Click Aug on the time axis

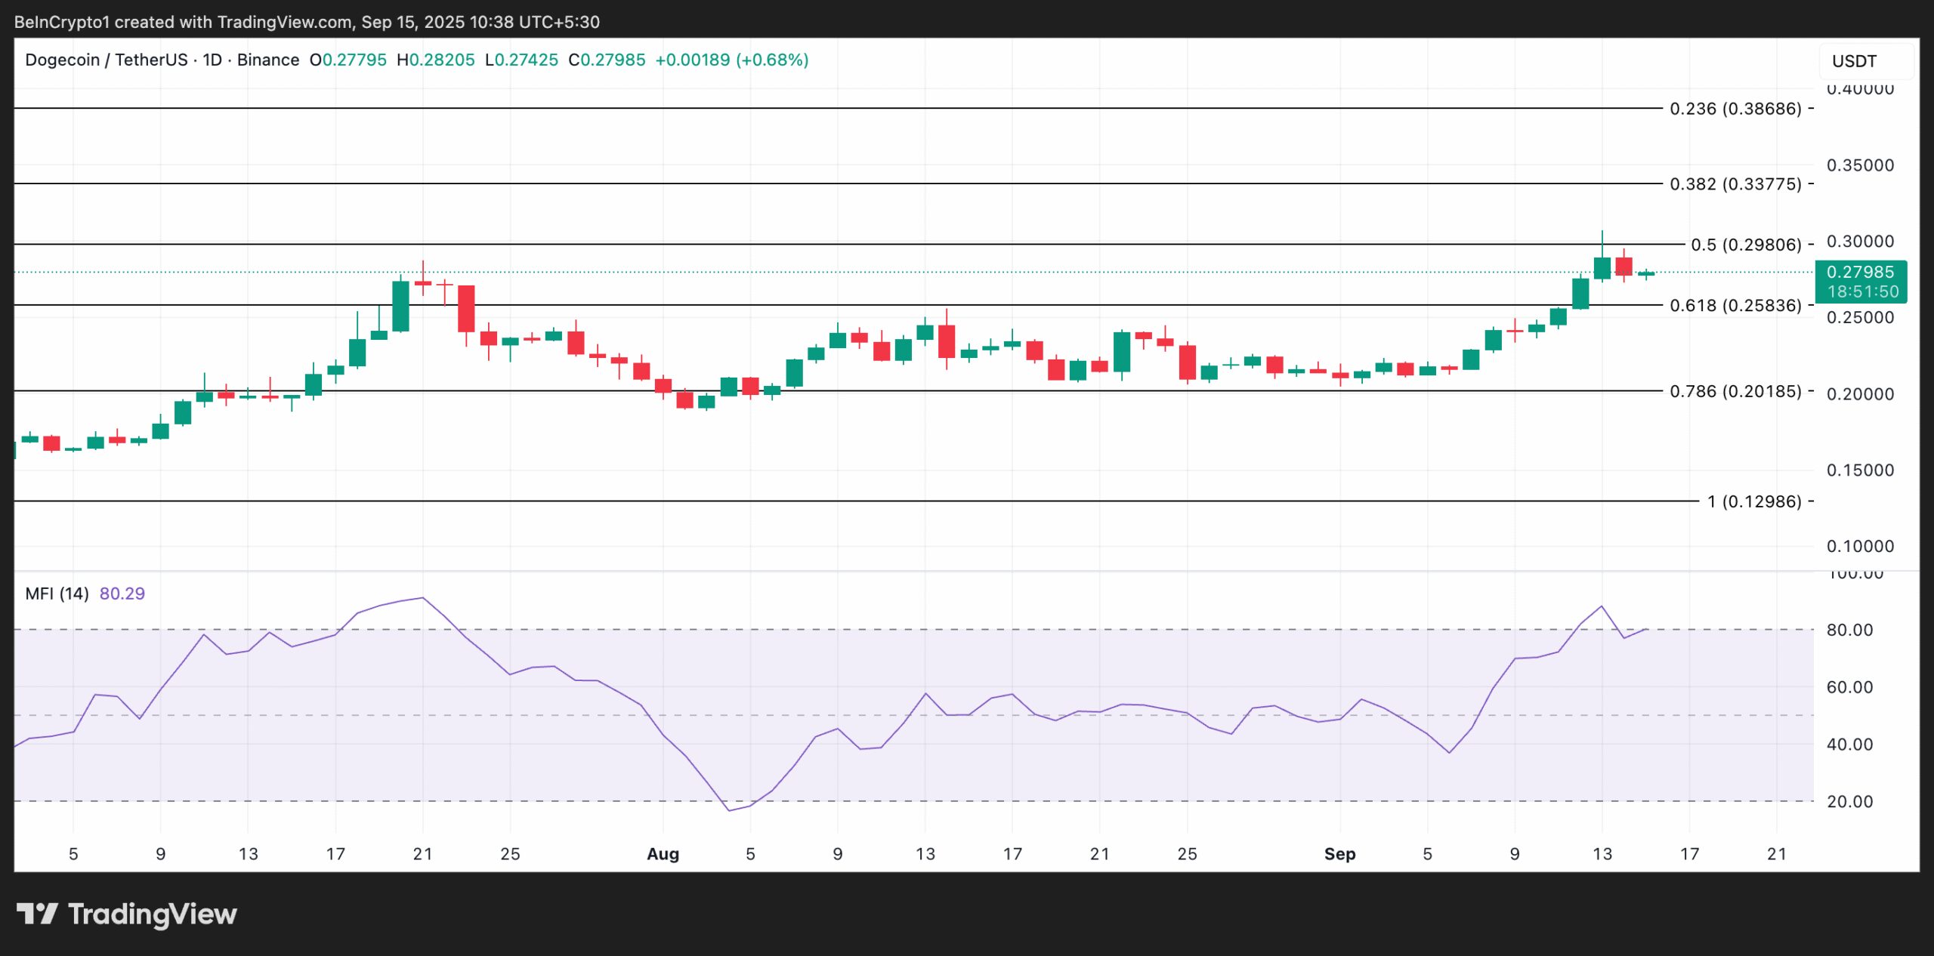tap(663, 854)
